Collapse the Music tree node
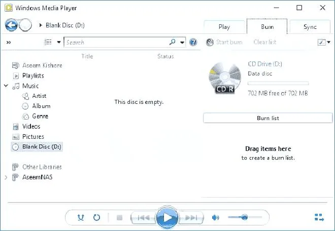 click(x=6, y=86)
